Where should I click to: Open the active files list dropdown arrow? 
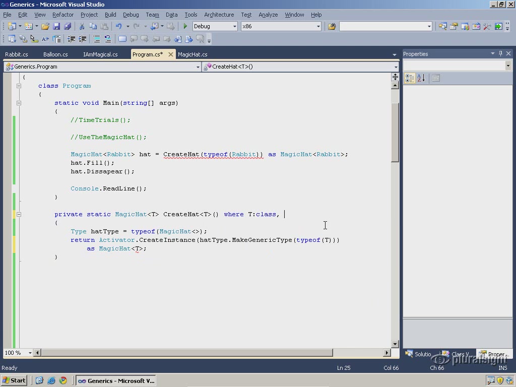pos(394,54)
